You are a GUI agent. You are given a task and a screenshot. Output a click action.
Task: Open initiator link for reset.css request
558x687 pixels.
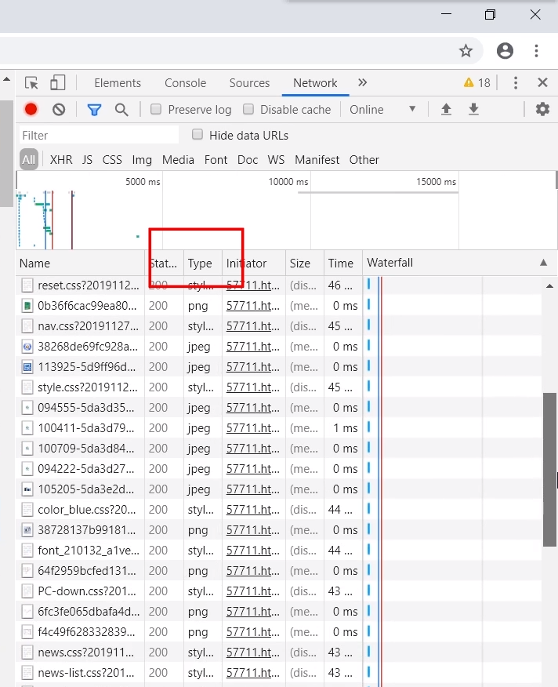252,285
